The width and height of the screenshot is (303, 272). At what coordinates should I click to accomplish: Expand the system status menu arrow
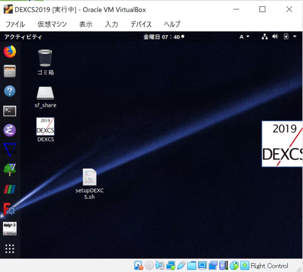295,37
